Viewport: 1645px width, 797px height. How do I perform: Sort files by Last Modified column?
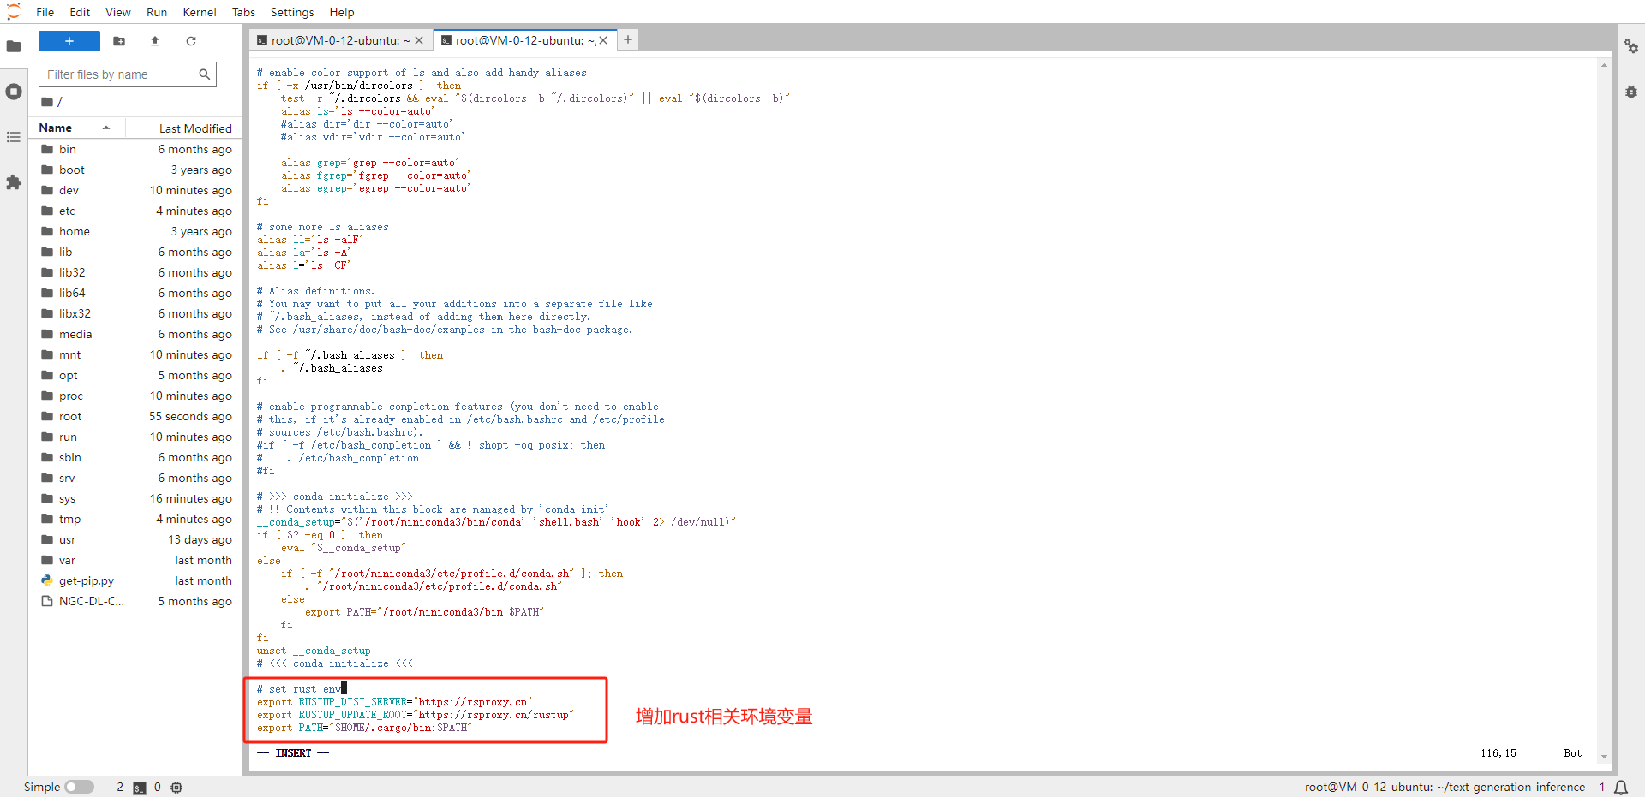(x=184, y=128)
